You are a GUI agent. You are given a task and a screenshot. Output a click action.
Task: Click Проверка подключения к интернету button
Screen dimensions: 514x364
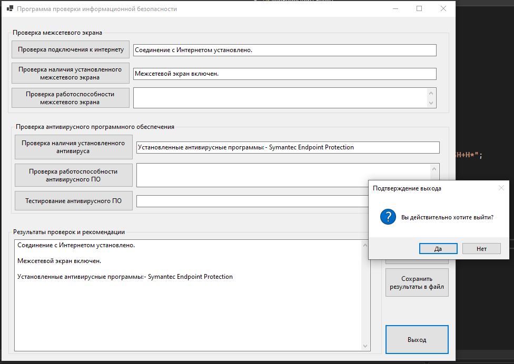pyautogui.click(x=71, y=49)
